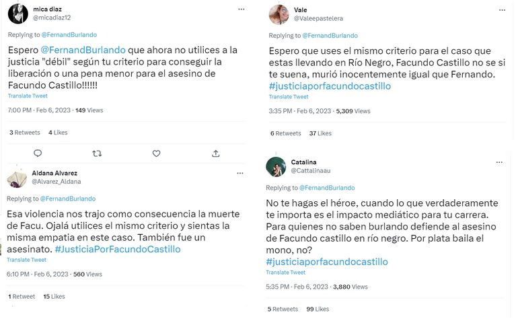518x325 pixels.
Task: Click the reply icon under mica diaz's tweet
Action: 38,153
